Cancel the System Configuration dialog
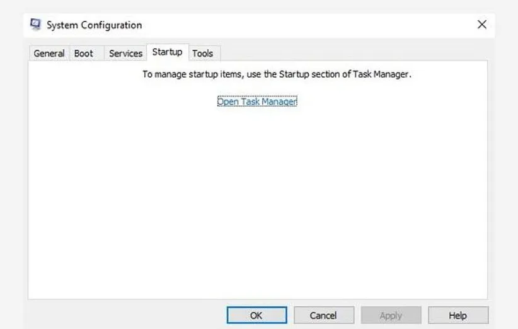 (x=323, y=315)
